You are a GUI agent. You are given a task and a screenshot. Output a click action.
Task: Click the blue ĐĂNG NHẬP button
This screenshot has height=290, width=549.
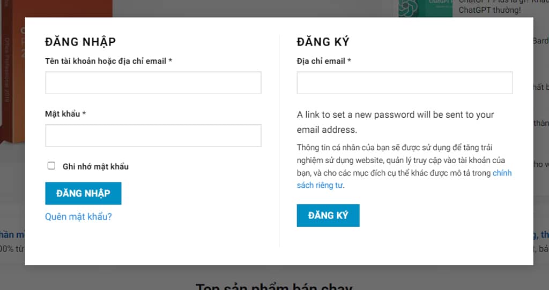[x=83, y=193]
